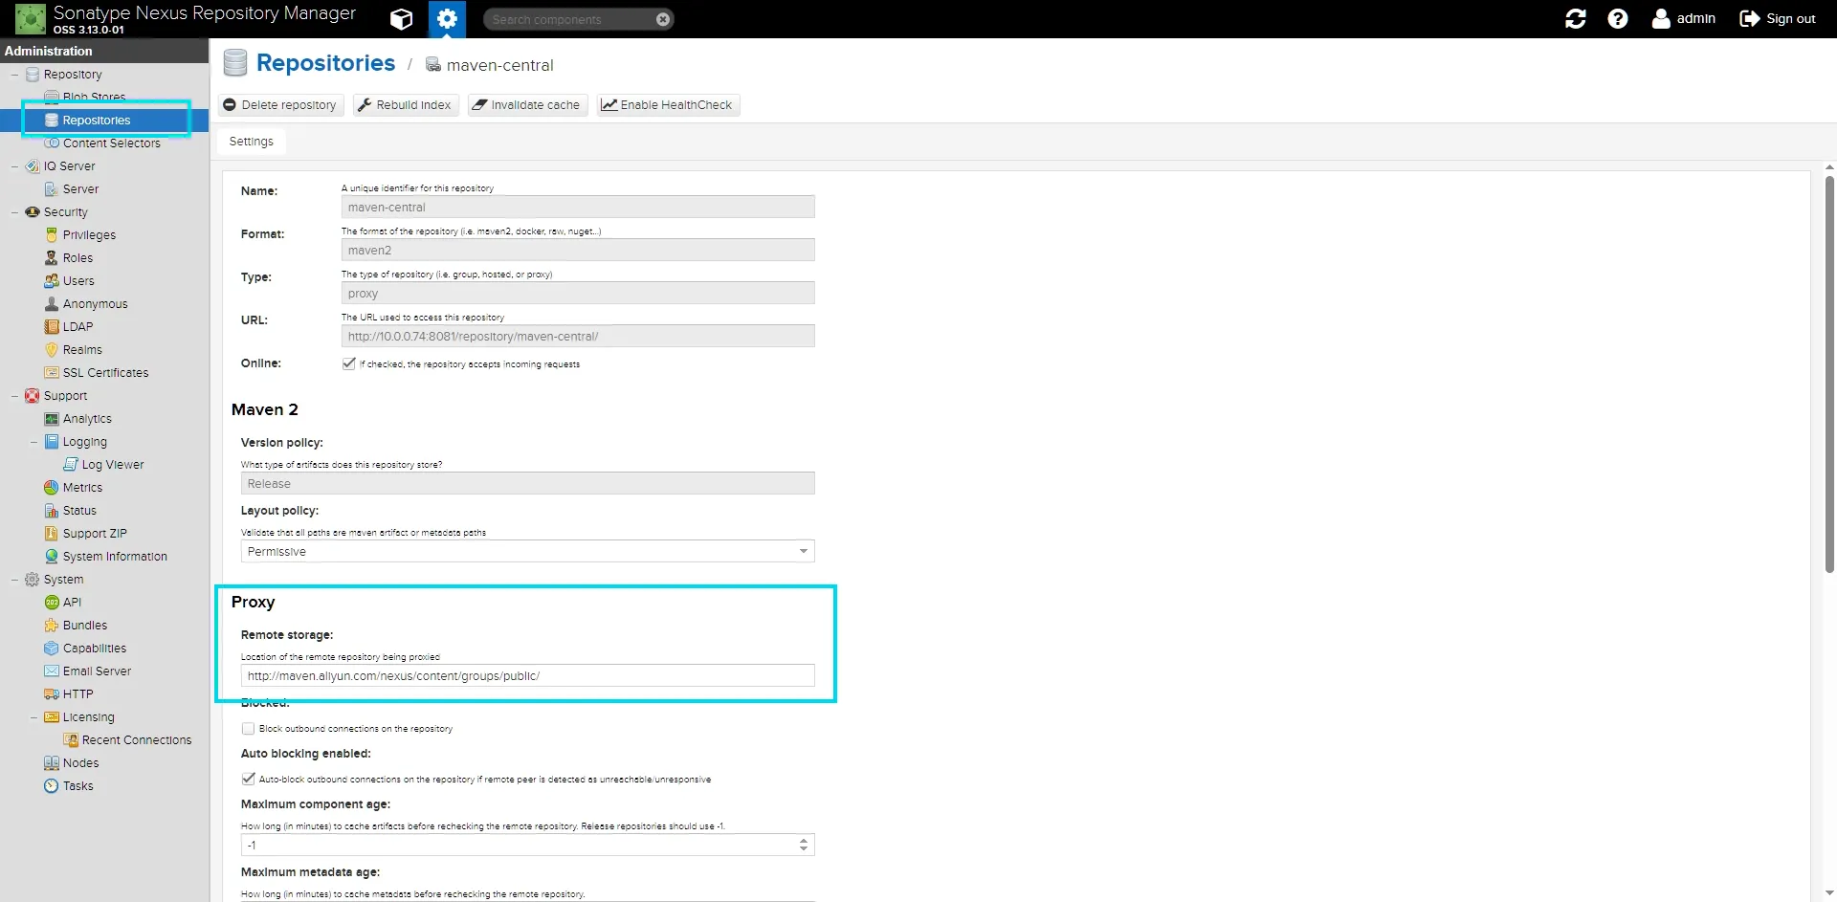This screenshot has width=1837, height=902.
Task: Click Enable HealthCheck button
Action: (667, 105)
